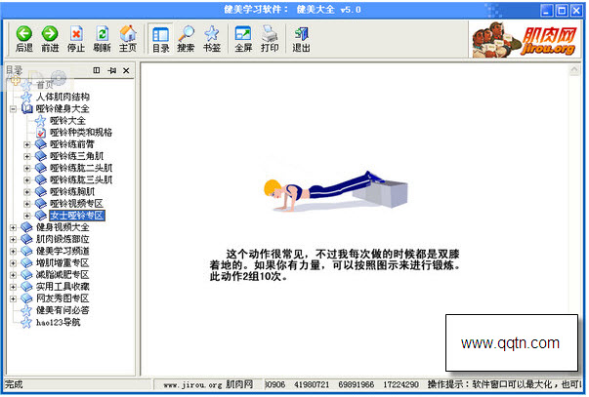Image resolution: width=589 pixels, height=397 pixels.
Task: Open 健美有问必答 tree entry
Action: tap(63, 310)
